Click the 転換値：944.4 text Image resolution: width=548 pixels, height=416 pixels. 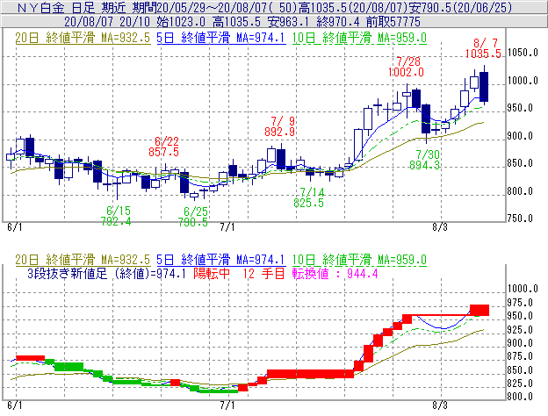pos(335,274)
